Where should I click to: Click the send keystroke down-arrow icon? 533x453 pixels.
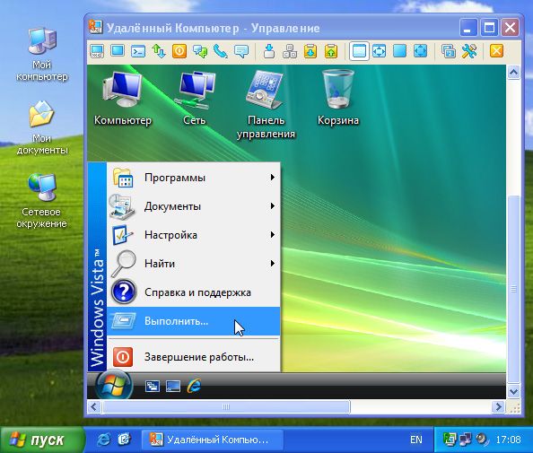pyautogui.click(x=269, y=51)
